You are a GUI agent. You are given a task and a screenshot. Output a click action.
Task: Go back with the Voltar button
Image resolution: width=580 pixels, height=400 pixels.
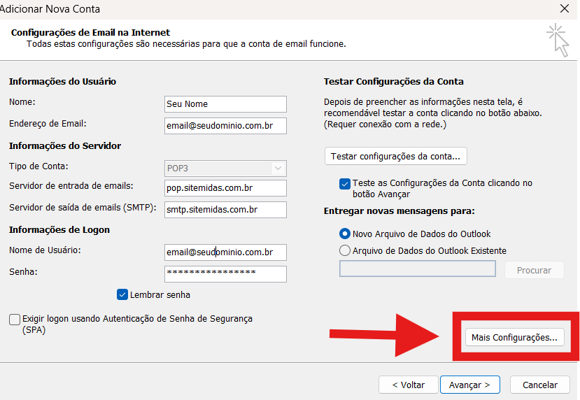(408, 385)
